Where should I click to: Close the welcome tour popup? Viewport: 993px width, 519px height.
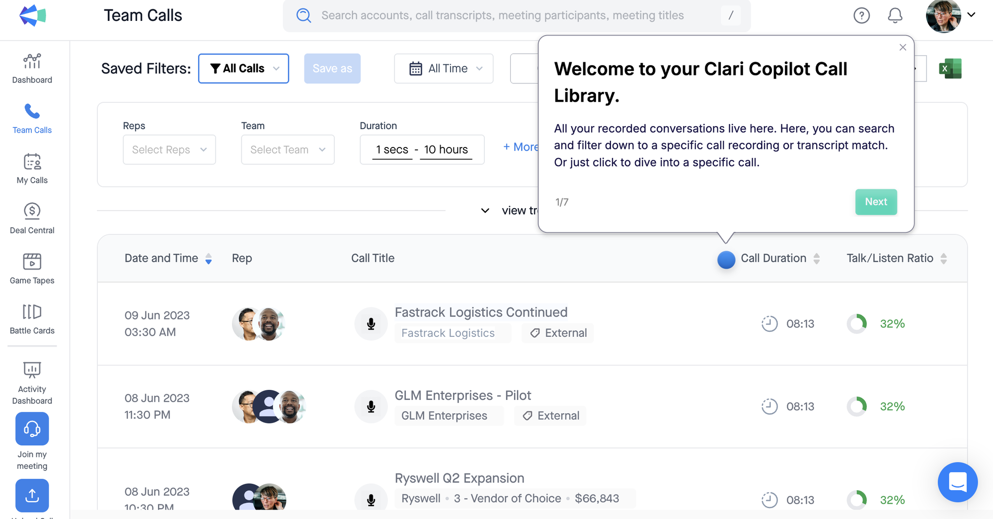coord(903,47)
